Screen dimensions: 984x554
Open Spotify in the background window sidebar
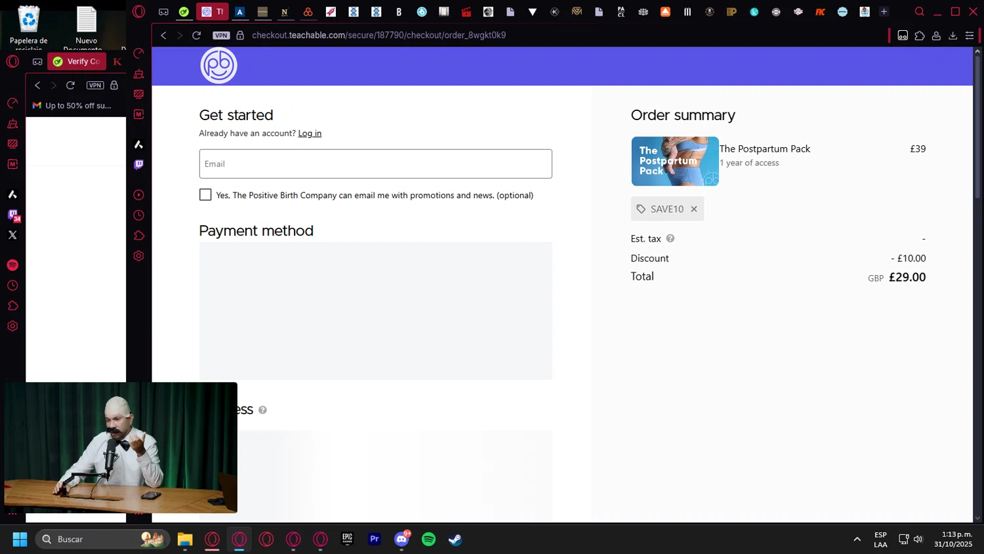[x=12, y=265]
